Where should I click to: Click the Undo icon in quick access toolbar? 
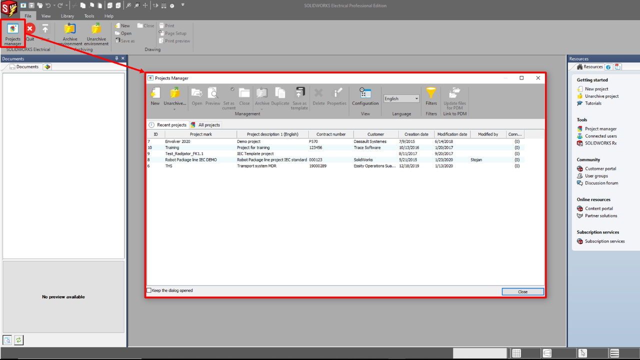pyautogui.click(x=48, y=5)
